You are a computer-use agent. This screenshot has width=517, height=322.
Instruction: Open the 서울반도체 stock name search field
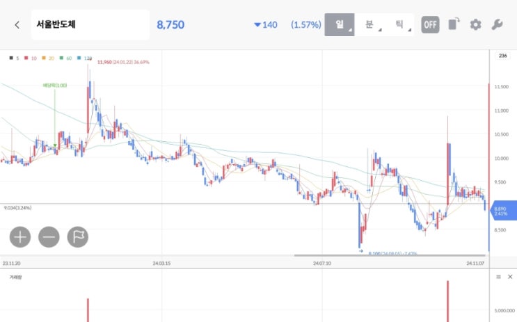click(90, 25)
